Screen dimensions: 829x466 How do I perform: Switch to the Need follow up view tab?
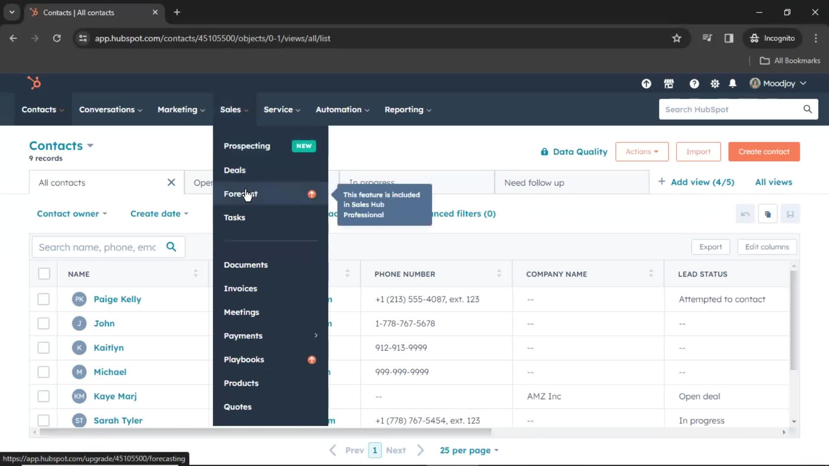coord(572,183)
